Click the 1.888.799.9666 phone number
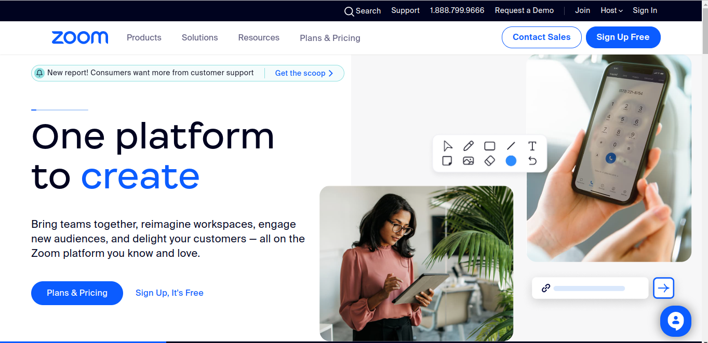 (x=457, y=10)
